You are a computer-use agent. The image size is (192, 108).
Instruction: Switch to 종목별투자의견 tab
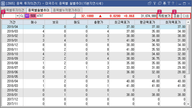(14, 10)
